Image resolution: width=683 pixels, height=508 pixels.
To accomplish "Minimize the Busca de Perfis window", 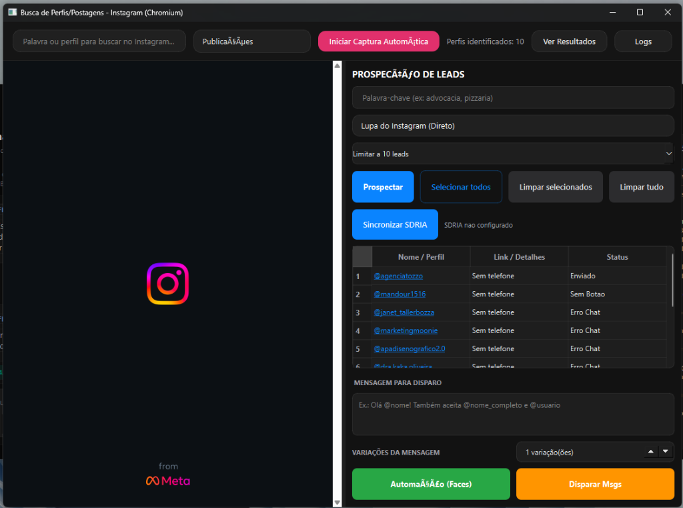I will [x=612, y=12].
